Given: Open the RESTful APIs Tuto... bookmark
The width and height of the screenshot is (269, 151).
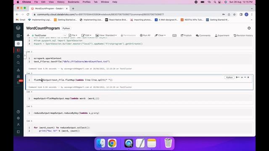Looking at the screenshot, I should coord(192,20).
